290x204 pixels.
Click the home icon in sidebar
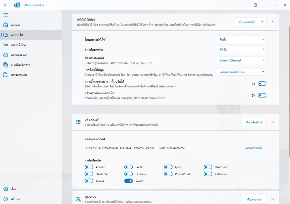(6, 25)
